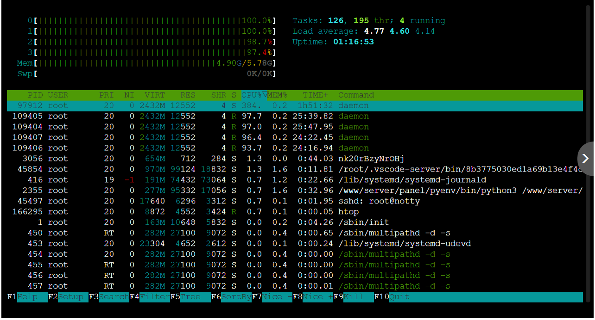The width and height of the screenshot is (595, 320).
Task: Open the F6 SortBy menu
Action: [x=231, y=297]
